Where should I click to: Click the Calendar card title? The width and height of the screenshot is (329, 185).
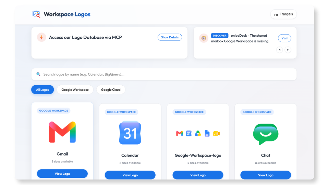coord(130,156)
